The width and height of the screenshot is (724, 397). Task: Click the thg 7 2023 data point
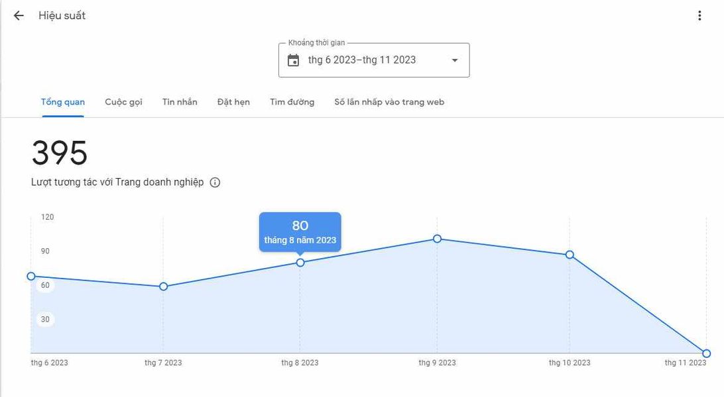[x=164, y=287]
